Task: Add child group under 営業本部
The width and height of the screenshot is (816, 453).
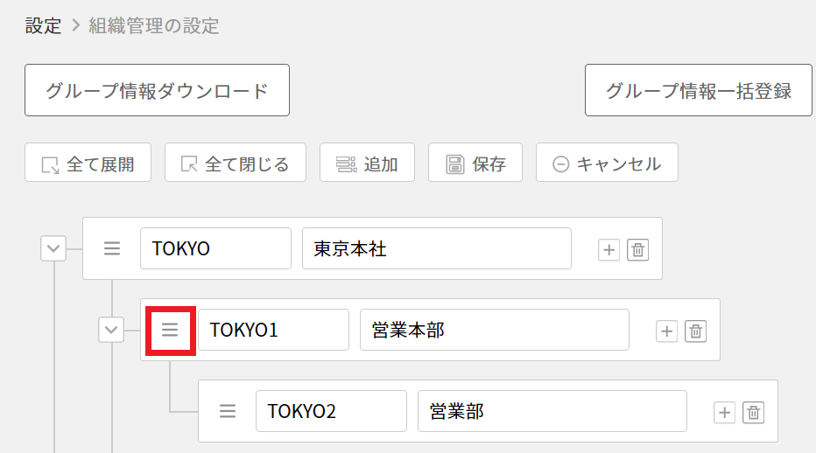Action: pos(666,331)
